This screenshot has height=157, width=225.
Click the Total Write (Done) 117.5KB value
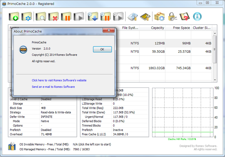click(x=124, y=112)
